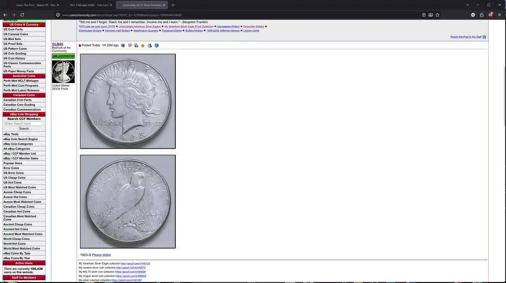The image size is (506, 283).
Task: Open a new tab with the plus icon
Action: [x=173, y=5]
